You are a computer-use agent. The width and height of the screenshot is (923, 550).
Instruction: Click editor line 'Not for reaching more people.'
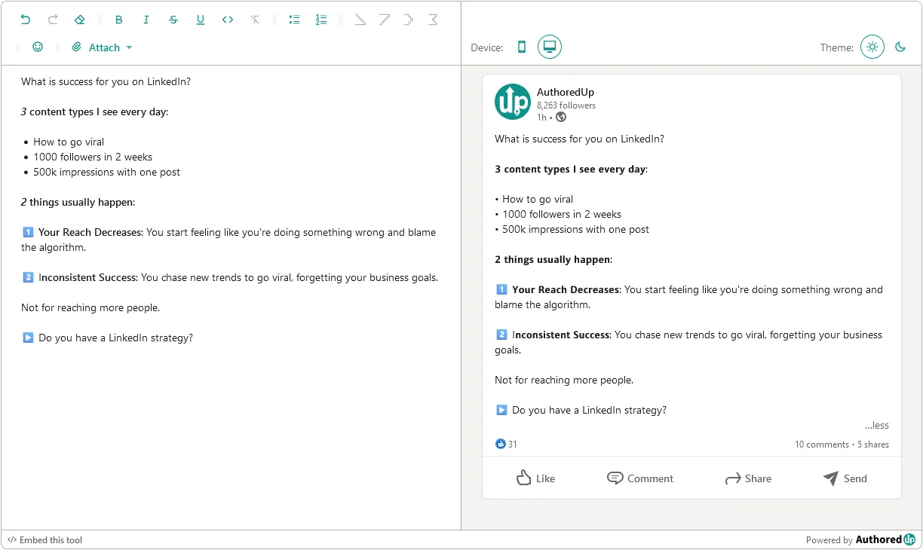(x=90, y=307)
